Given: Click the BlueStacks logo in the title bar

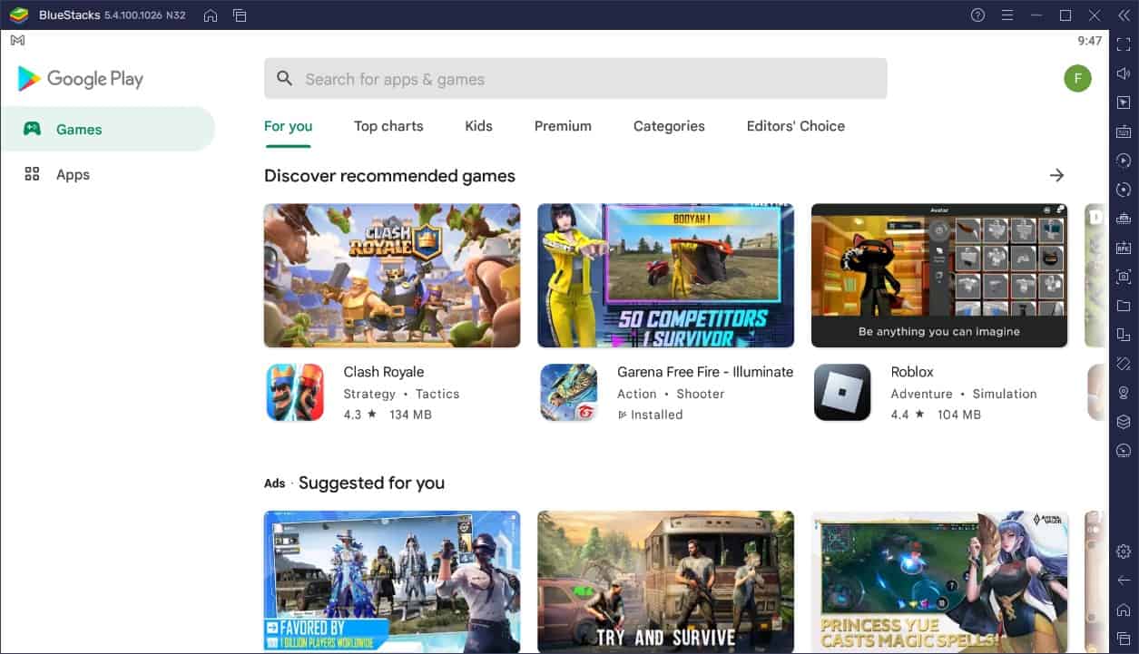Looking at the screenshot, I should click(19, 15).
